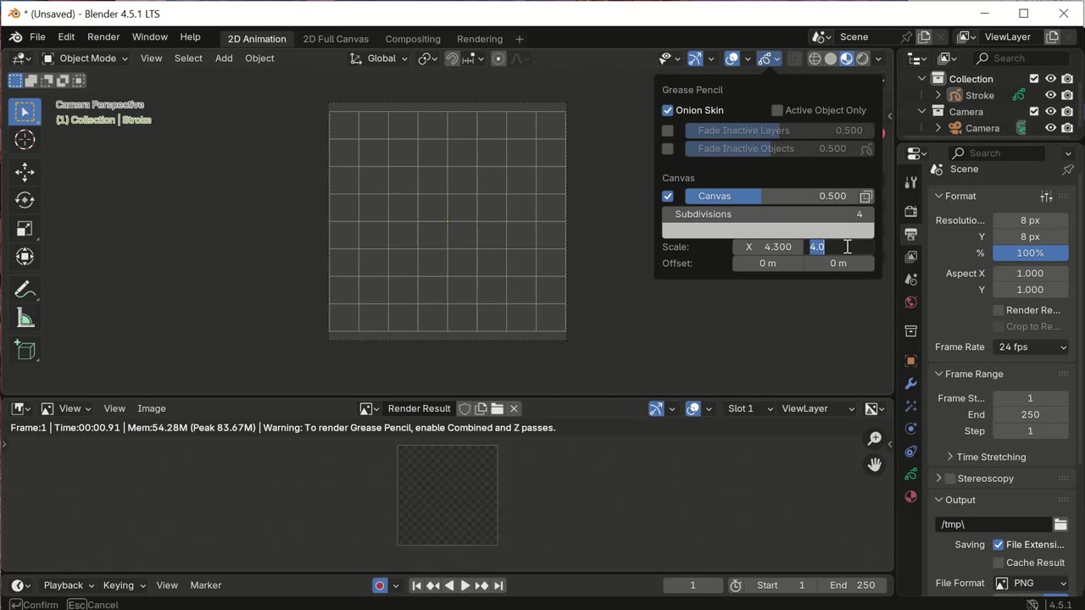
Task: Open the Render menu
Action: (x=103, y=37)
